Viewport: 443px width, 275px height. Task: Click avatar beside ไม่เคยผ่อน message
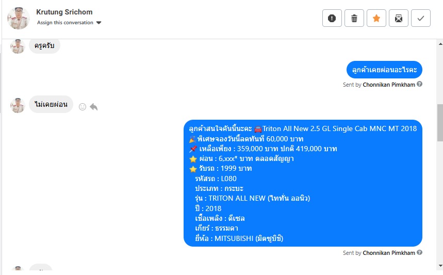[18, 105]
